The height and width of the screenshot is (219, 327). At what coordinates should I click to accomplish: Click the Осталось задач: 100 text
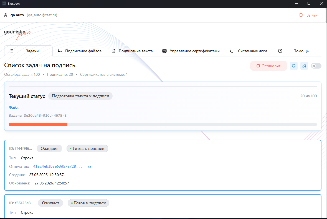(x=22, y=74)
